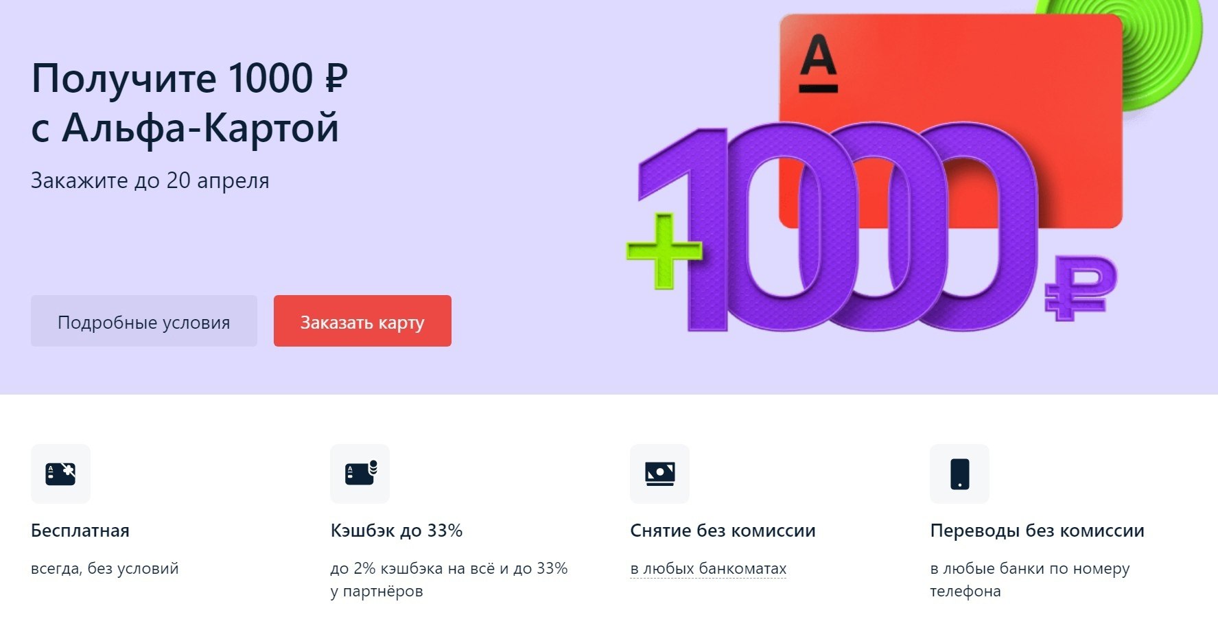Select the 'Бесплатная' feature heading
This screenshot has height=641, width=1218.
click(x=80, y=531)
